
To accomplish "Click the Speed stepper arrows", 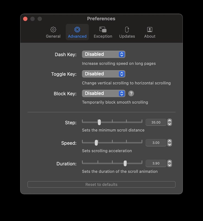I will pyautogui.click(x=170, y=143).
